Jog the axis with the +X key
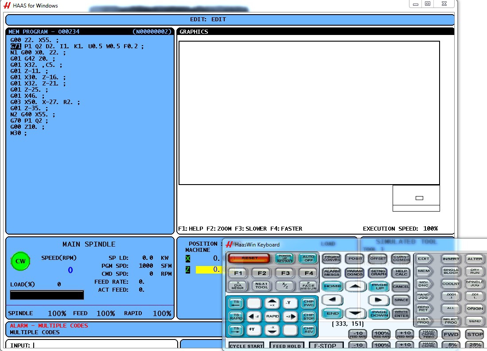 (x=272, y=303)
